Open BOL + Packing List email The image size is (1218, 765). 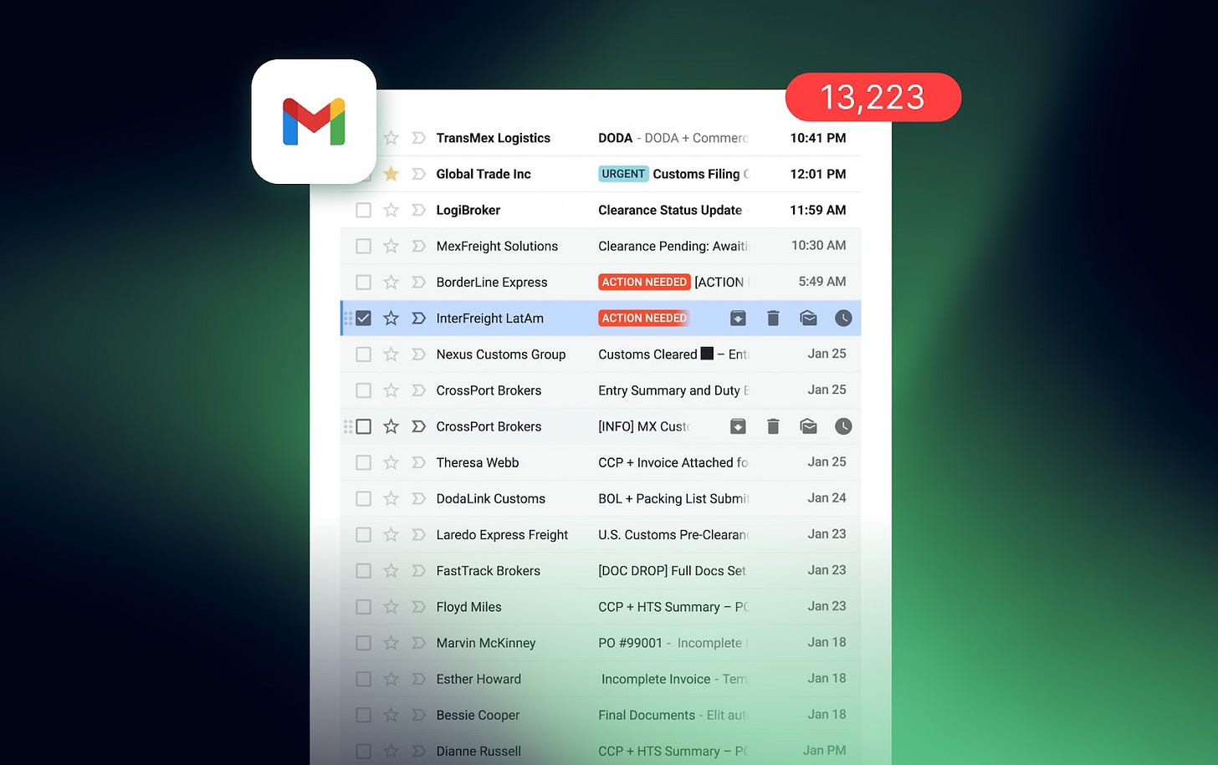[673, 498]
